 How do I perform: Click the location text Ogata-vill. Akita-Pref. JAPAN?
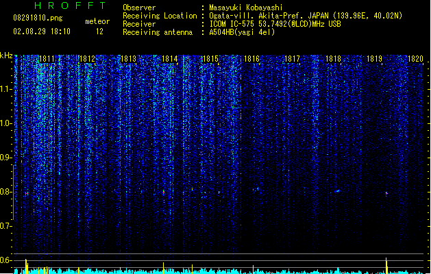[269, 16]
